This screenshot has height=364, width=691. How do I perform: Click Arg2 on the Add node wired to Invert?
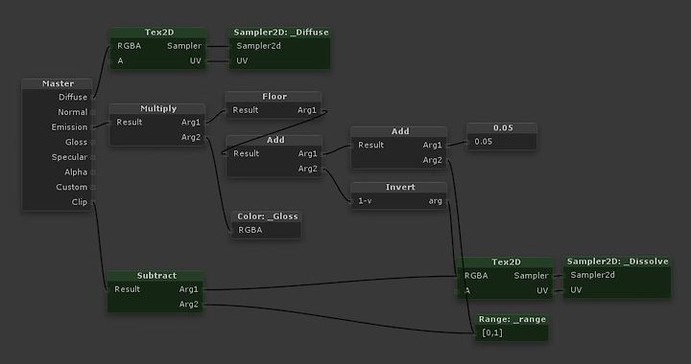pos(308,169)
